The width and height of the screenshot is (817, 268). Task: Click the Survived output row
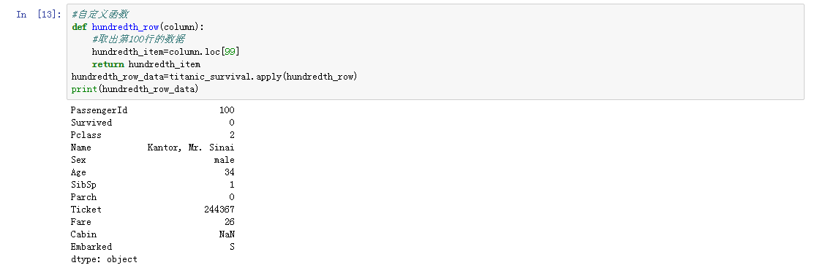pos(153,123)
